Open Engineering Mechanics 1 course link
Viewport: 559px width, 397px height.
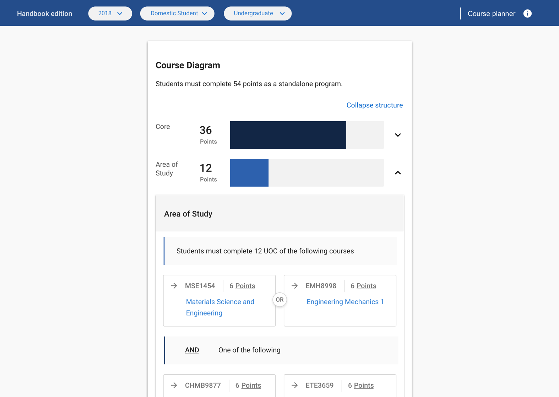[345, 302]
